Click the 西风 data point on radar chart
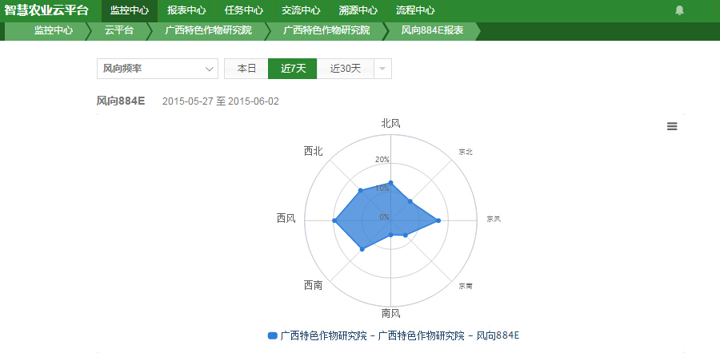 [x=334, y=220]
